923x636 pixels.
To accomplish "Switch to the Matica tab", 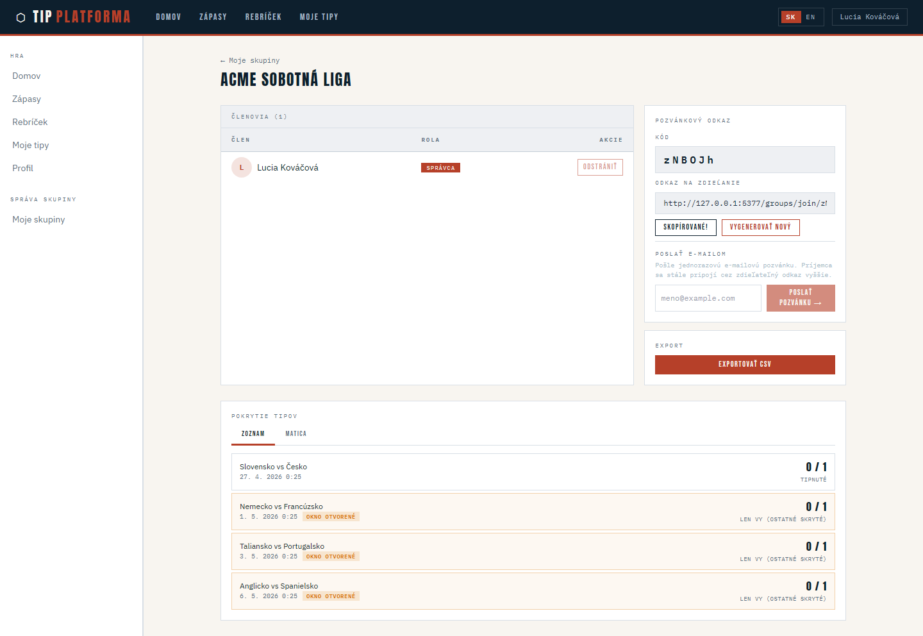I will click(x=295, y=434).
